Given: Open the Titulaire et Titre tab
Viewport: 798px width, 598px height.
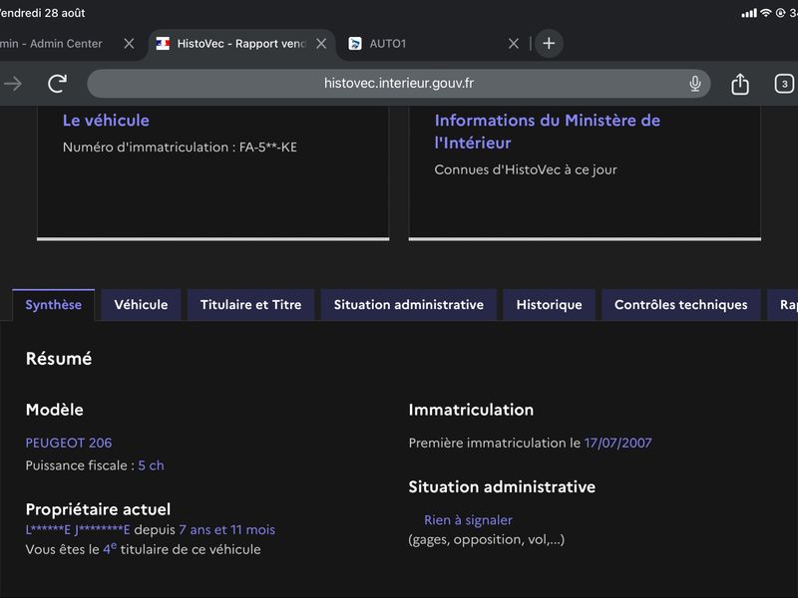Looking at the screenshot, I should point(251,305).
